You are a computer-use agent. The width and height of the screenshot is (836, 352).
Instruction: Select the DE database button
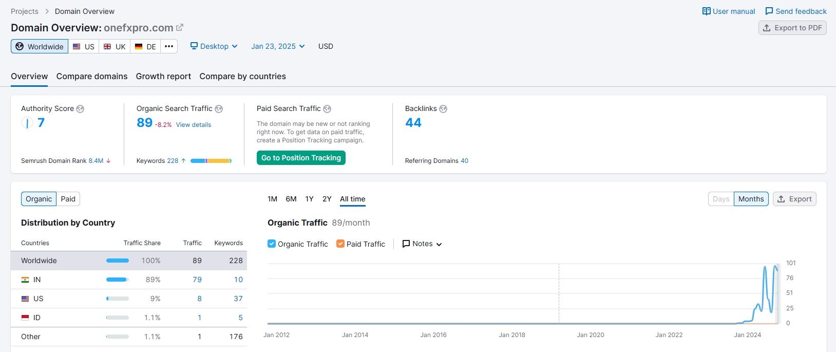point(145,46)
